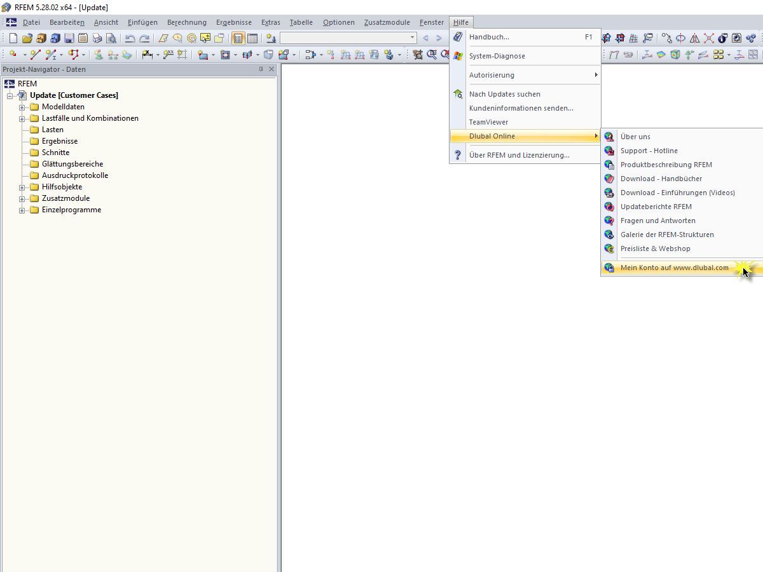Expand the Einzelprogramme tree folder
The width and height of the screenshot is (763, 572).
(x=22, y=210)
